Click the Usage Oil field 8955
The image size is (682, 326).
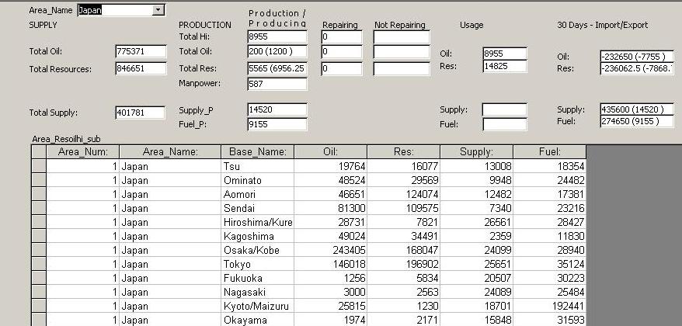(505, 54)
